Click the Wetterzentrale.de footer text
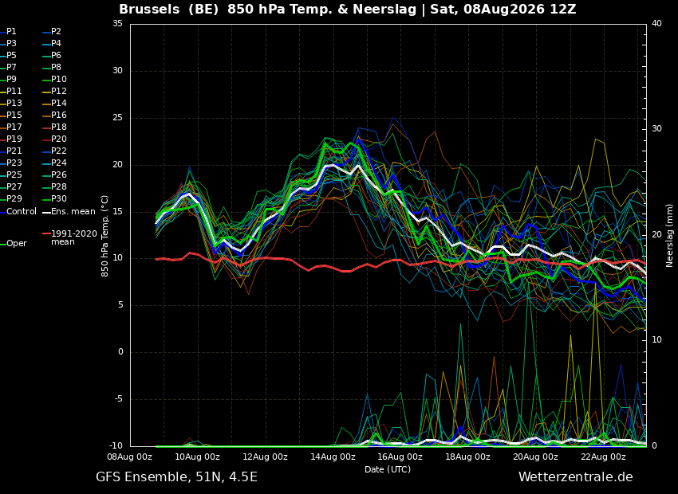The height and width of the screenshot is (494, 678). (576, 477)
